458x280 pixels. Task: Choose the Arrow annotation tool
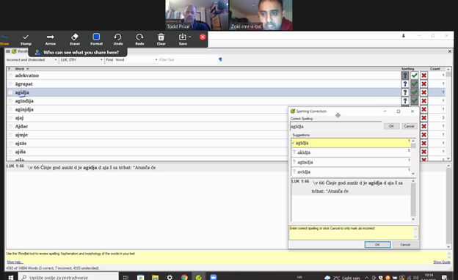click(50, 40)
